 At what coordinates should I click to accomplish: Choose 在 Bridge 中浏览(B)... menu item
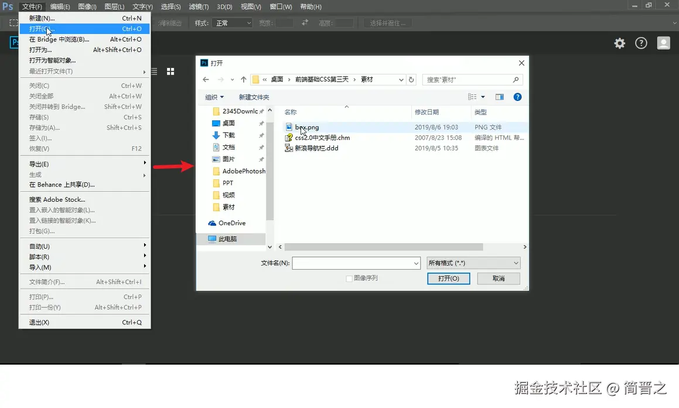84,39
